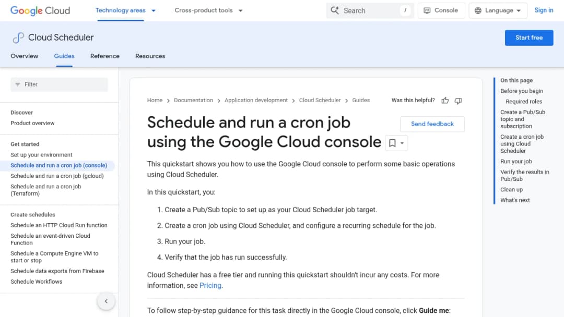Screen dimensions: 564x317
Task: Open Set up your environment page
Action: tap(41, 155)
